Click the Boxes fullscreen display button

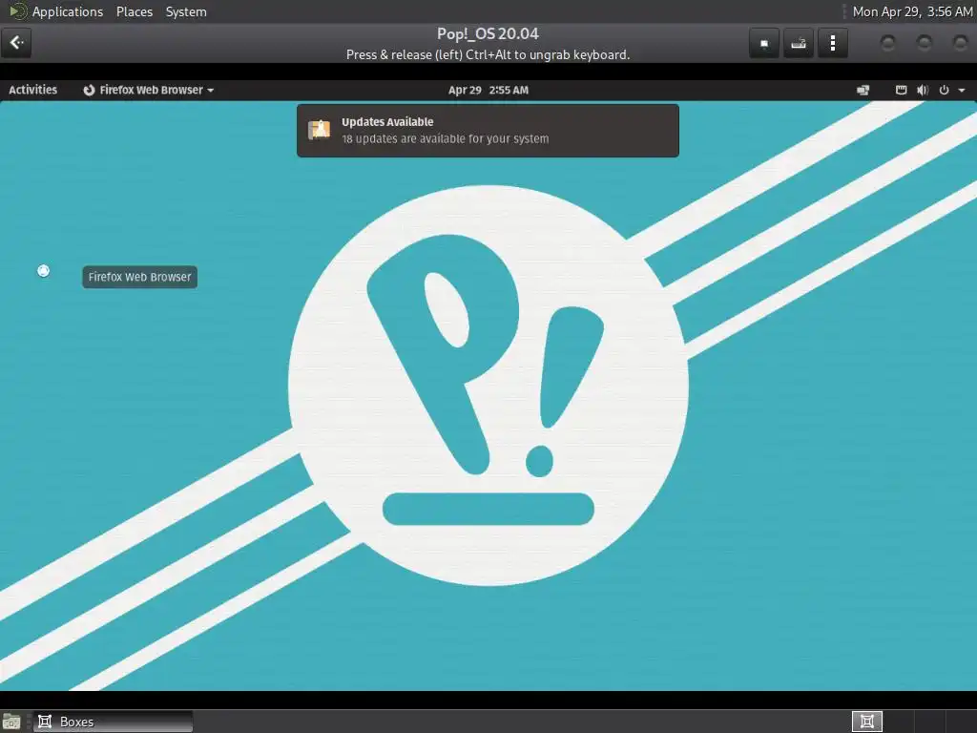[x=764, y=43]
